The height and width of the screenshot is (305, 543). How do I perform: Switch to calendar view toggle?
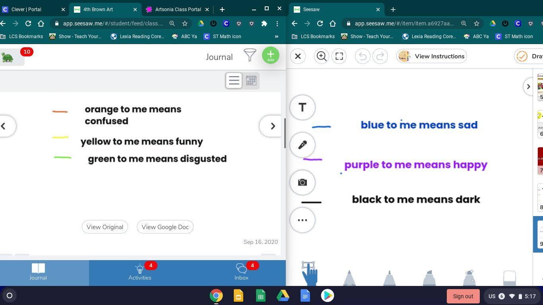pos(251,81)
